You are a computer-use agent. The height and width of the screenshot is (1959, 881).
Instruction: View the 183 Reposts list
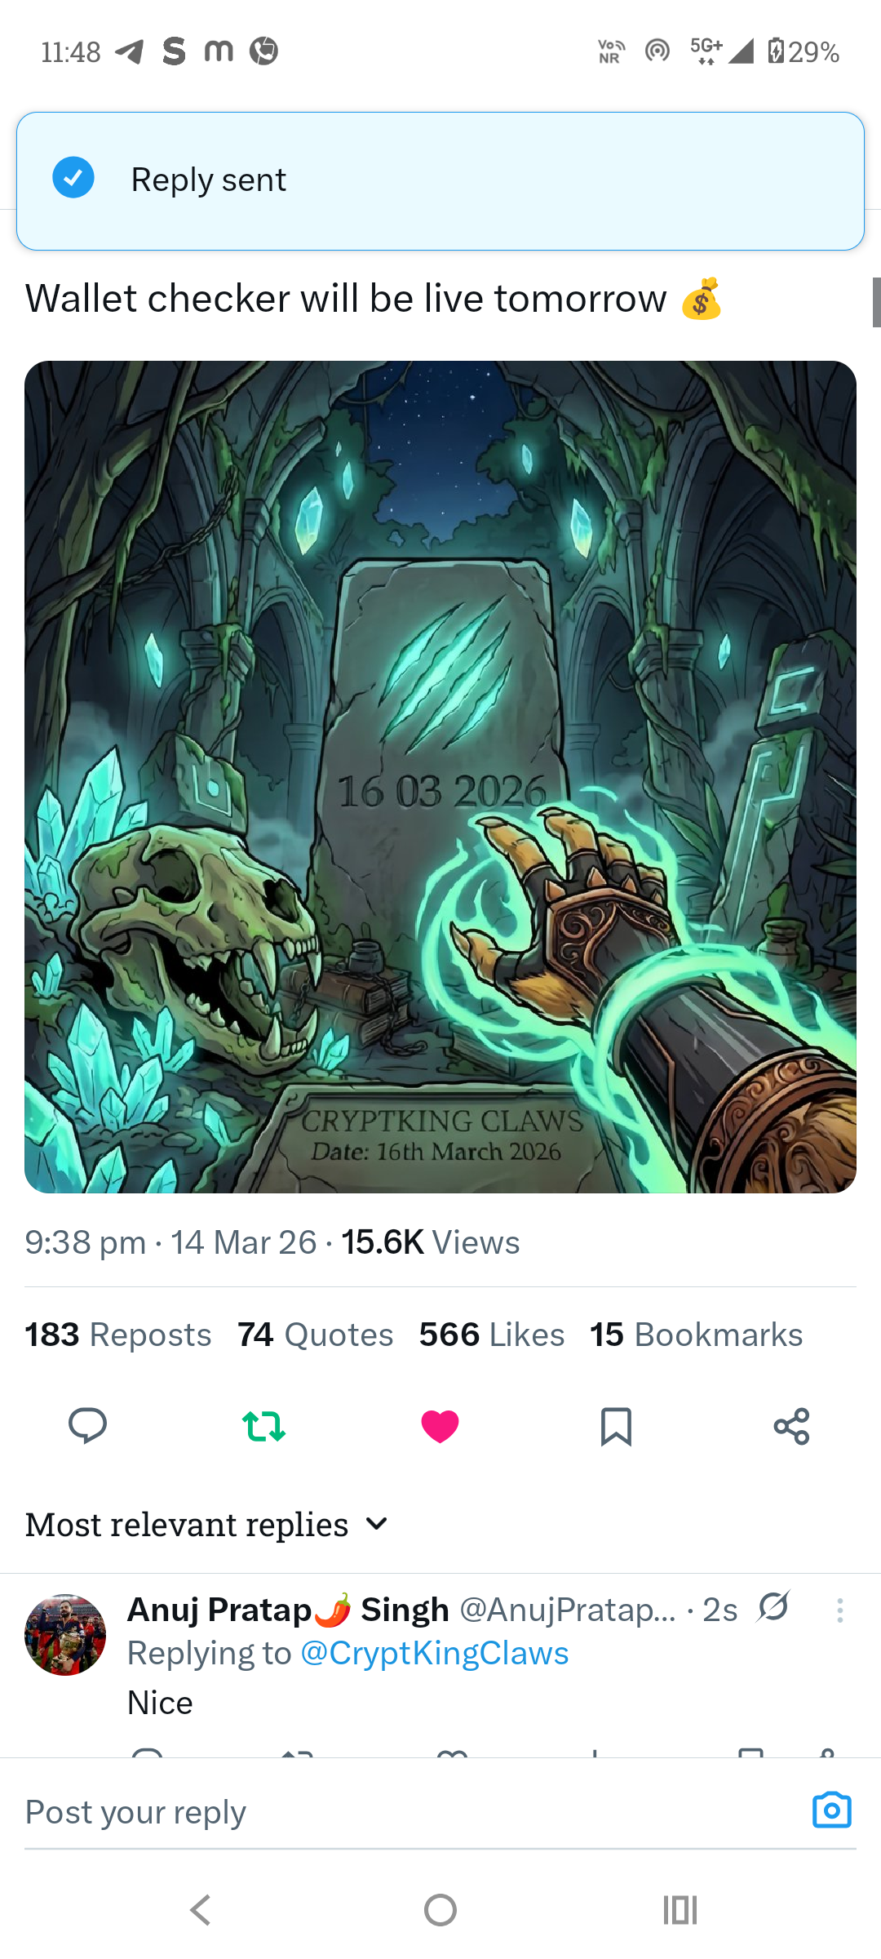118,1335
